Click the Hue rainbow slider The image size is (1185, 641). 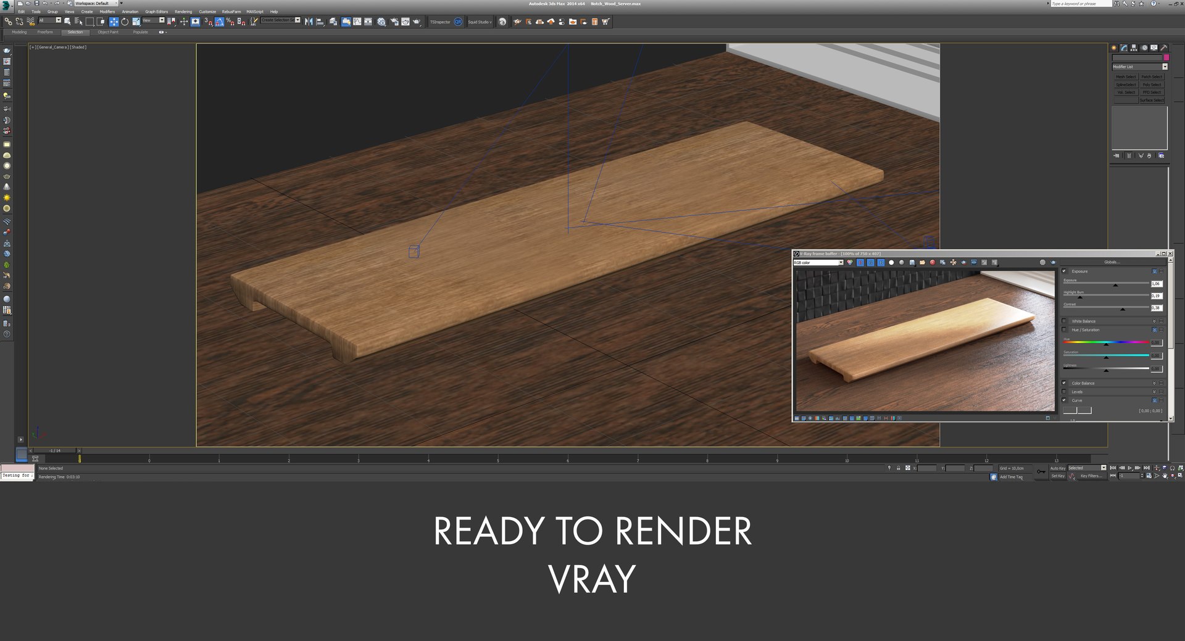click(x=1105, y=342)
